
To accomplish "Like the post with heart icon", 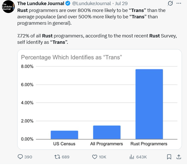I will [95, 157].
